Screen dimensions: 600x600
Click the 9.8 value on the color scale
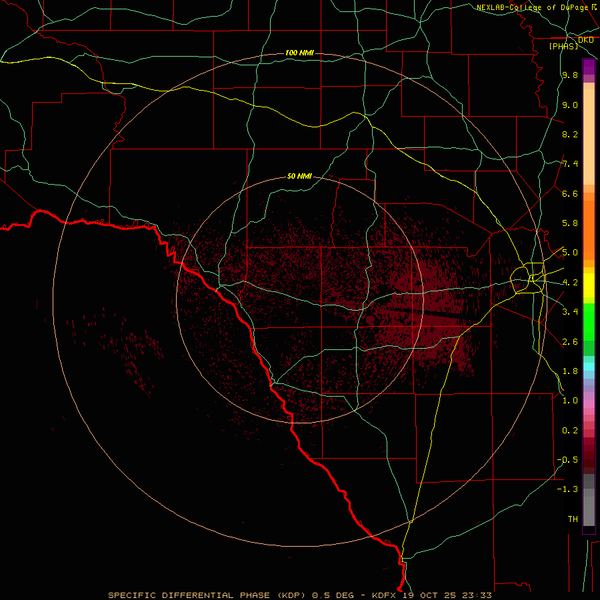click(x=570, y=75)
